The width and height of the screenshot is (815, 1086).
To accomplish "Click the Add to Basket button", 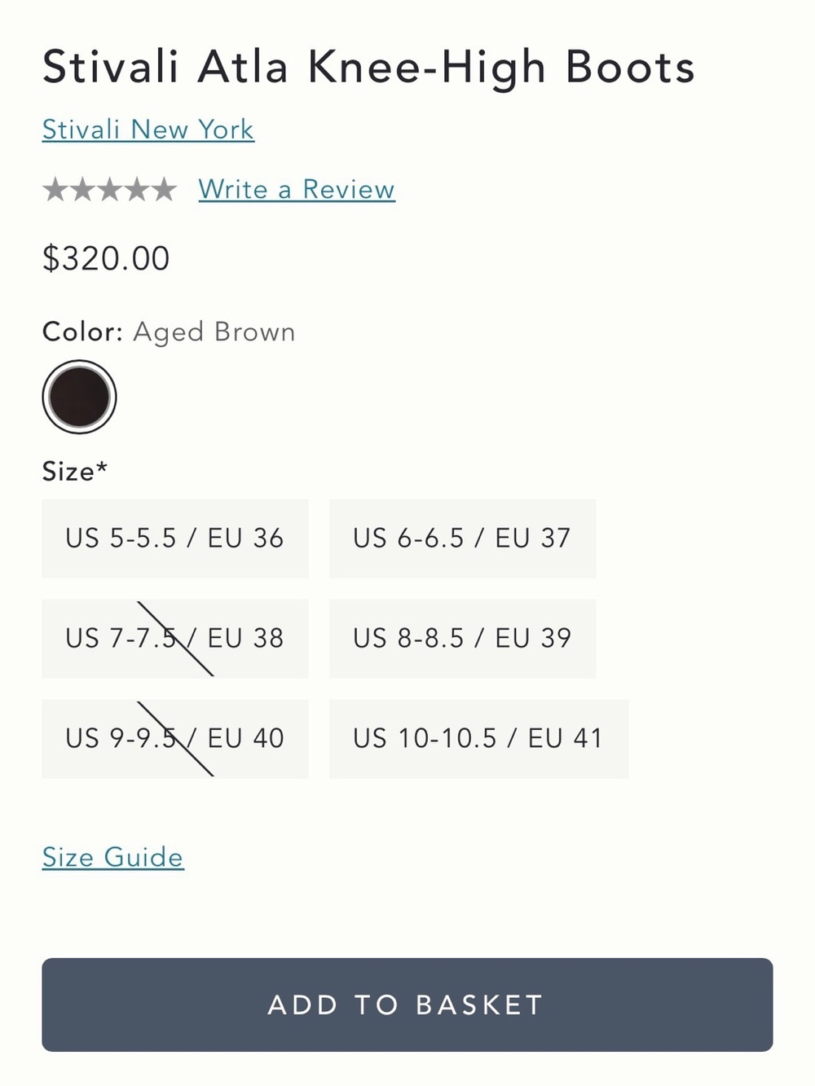I will (x=407, y=1005).
